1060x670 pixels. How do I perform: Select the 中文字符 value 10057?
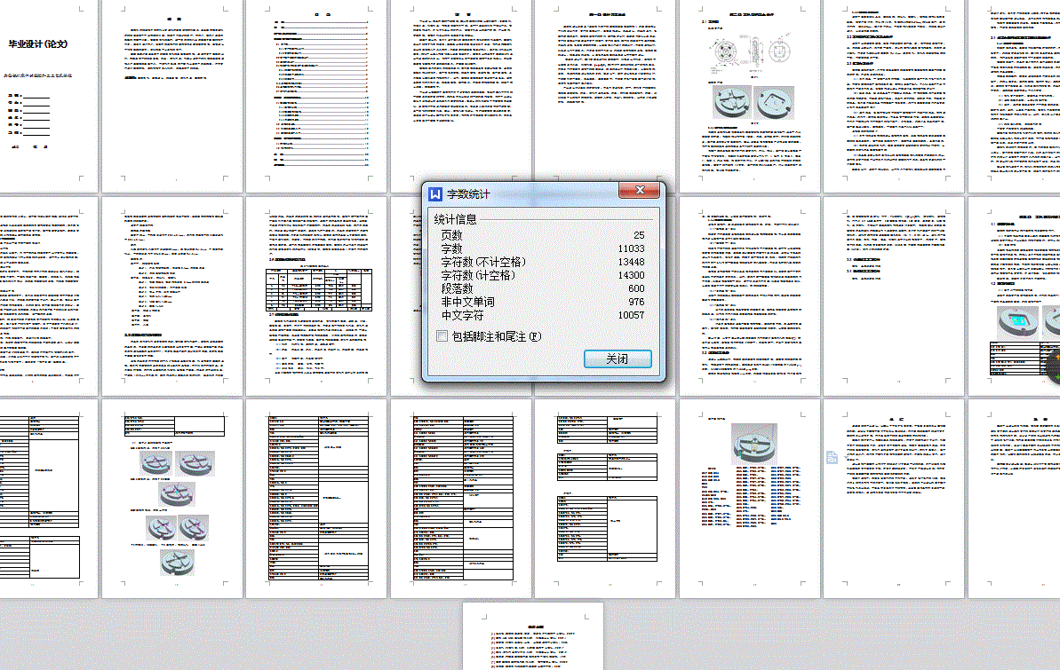(x=632, y=315)
